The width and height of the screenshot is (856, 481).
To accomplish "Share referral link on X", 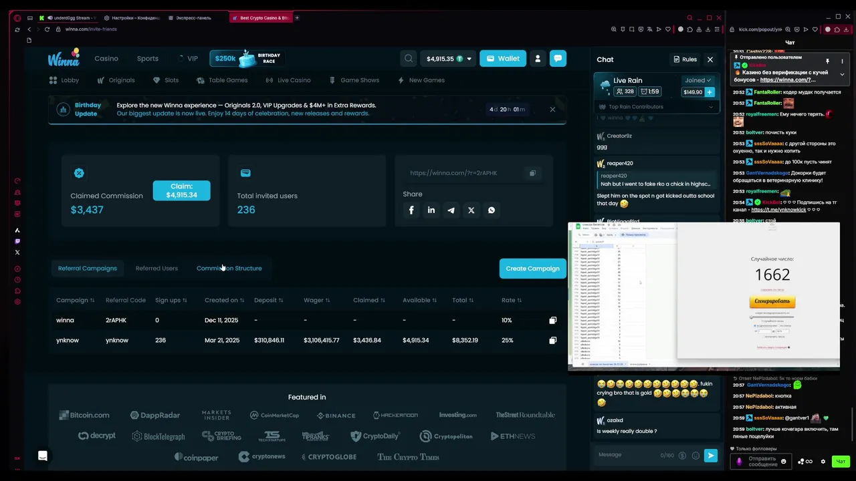I will [x=471, y=210].
